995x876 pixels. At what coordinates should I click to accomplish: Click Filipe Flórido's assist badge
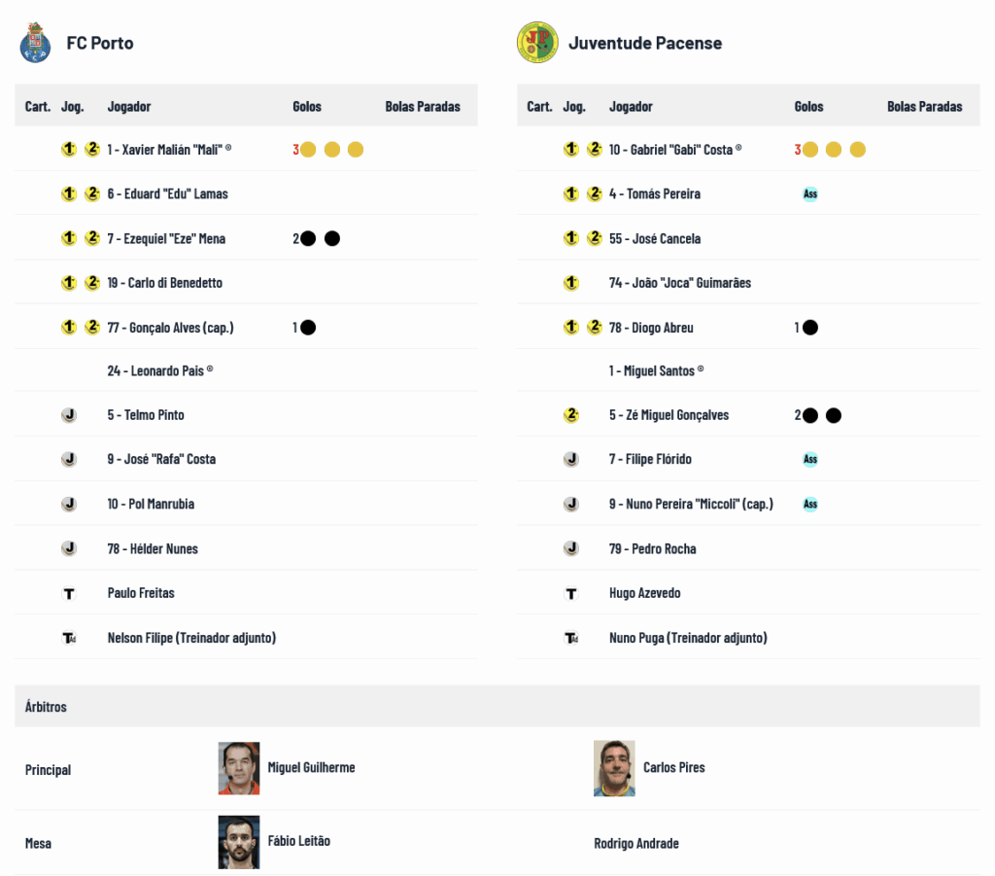(810, 459)
